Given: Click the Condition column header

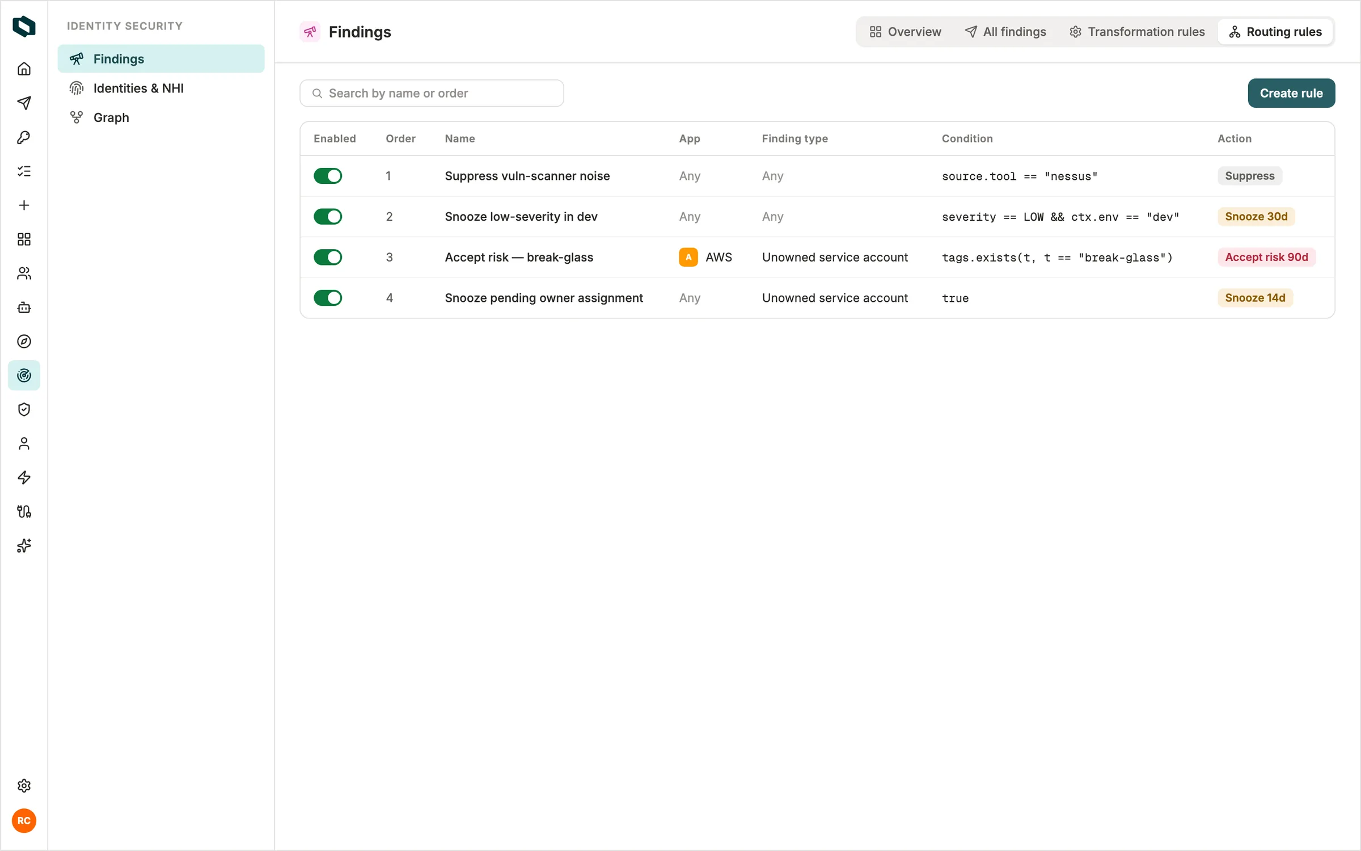Looking at the screenshot, I should point(967,138).
